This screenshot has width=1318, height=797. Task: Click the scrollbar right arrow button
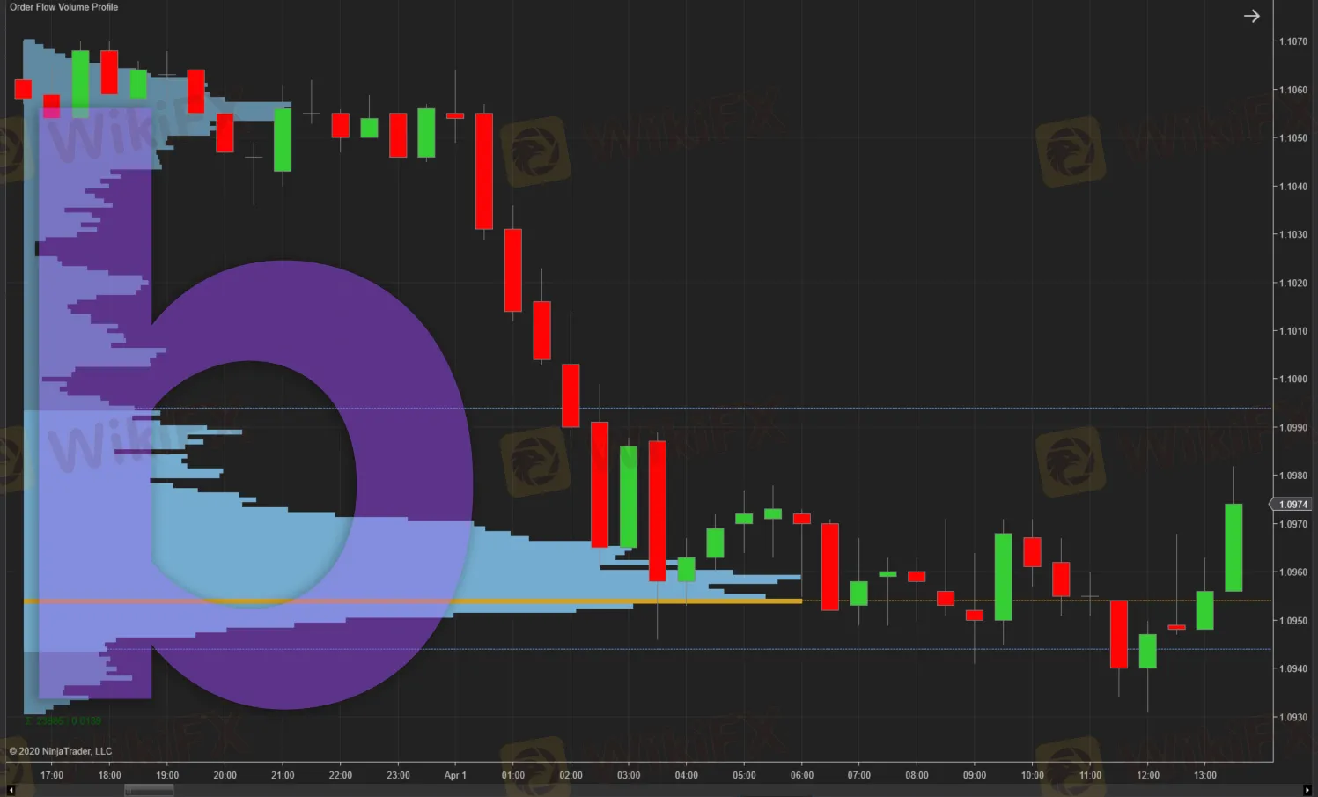pyautogui.click(x=1307, y=791)
